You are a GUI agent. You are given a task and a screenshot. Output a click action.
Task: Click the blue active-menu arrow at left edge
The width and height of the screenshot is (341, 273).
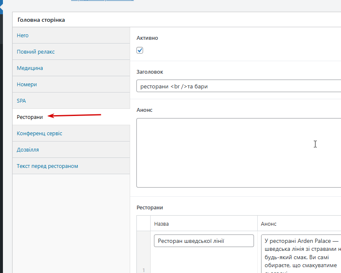coord(1,7)
